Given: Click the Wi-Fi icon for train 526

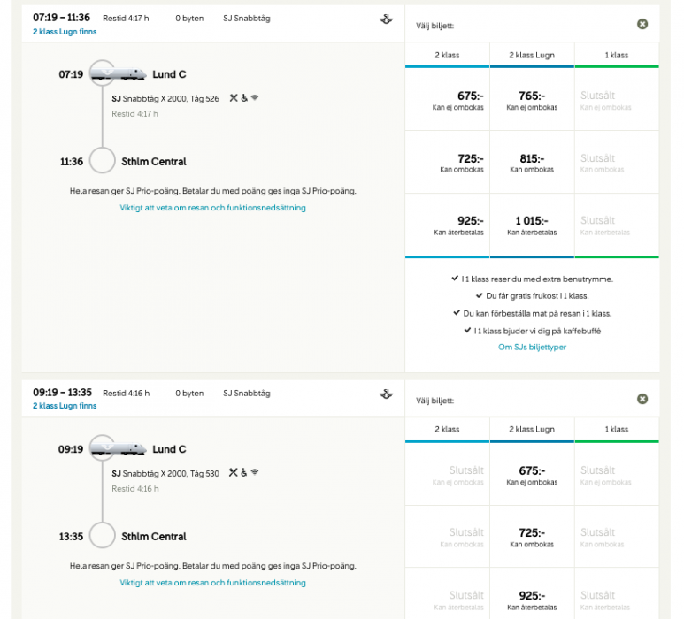Looking at the screenshot, I should pyautogui.click(x=255, y=97).
